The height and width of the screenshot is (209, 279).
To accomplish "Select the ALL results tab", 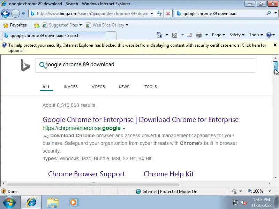I will (46, 87).
